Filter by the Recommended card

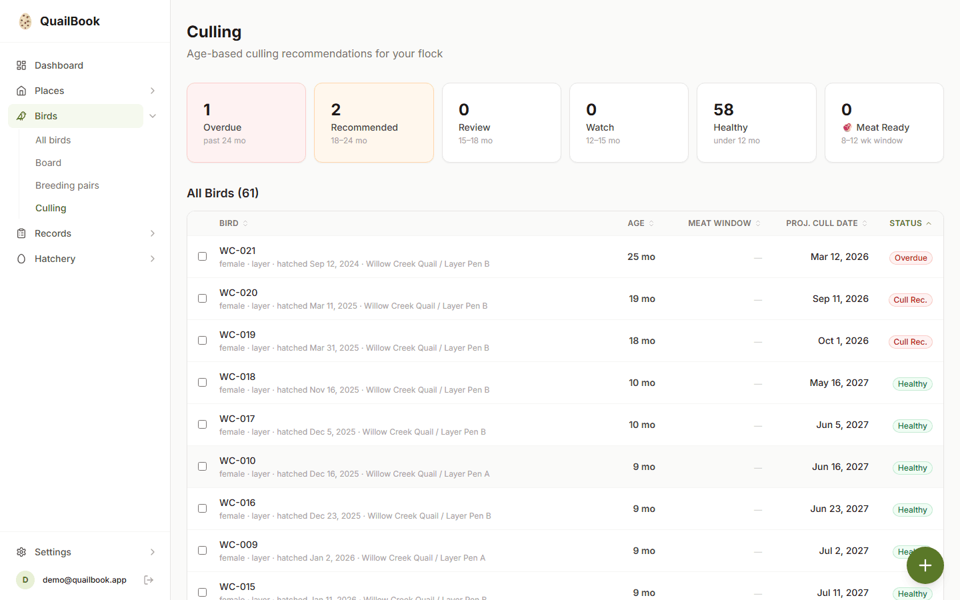tap(374, 123)
